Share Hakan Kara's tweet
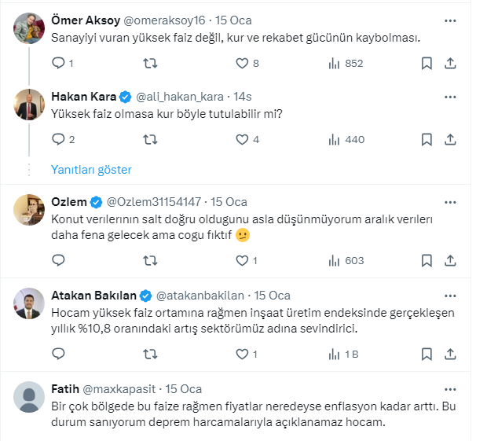Screen dimensions: 487x441 pos(450,139)
